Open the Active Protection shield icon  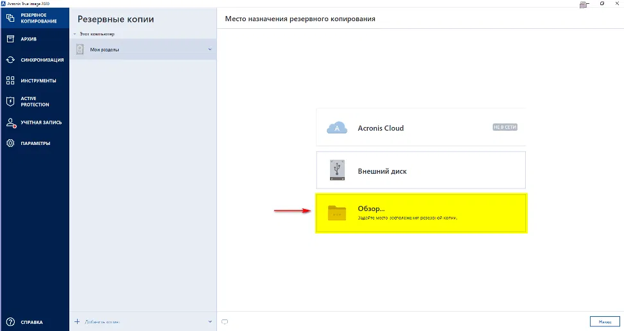pyautogui.click(x=10, y=101)
